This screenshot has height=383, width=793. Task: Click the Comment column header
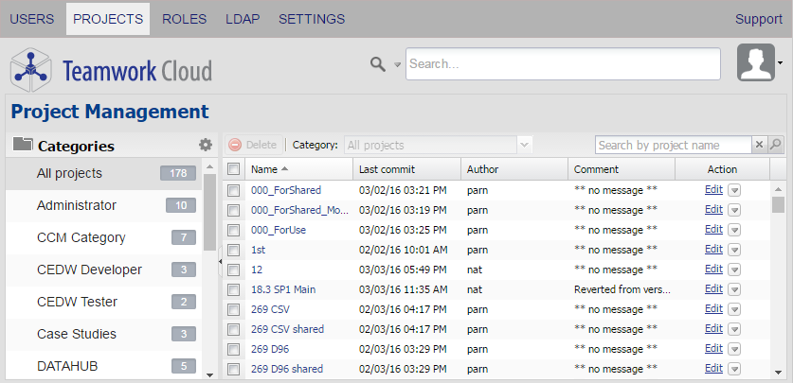(622, 169)
